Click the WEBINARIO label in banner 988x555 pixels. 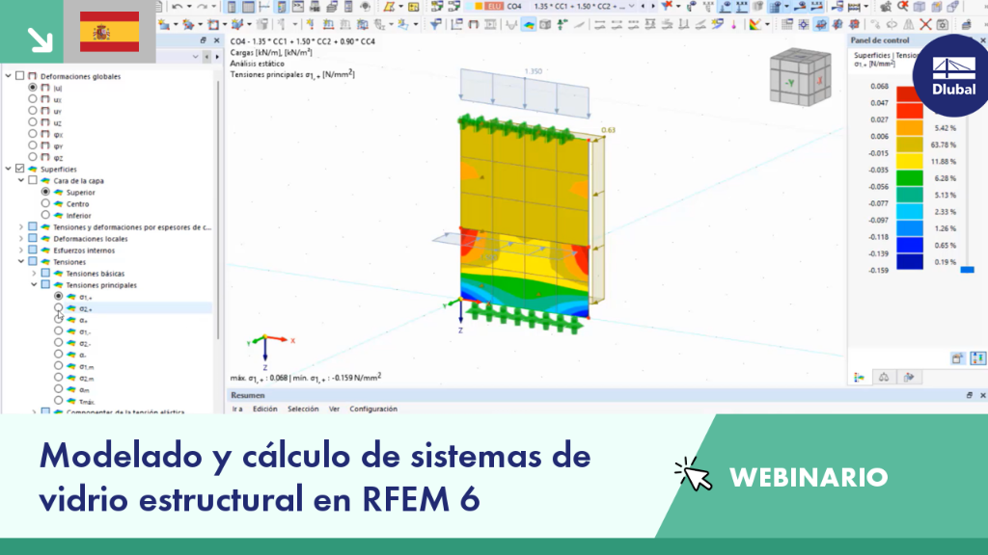click(809, 478)
